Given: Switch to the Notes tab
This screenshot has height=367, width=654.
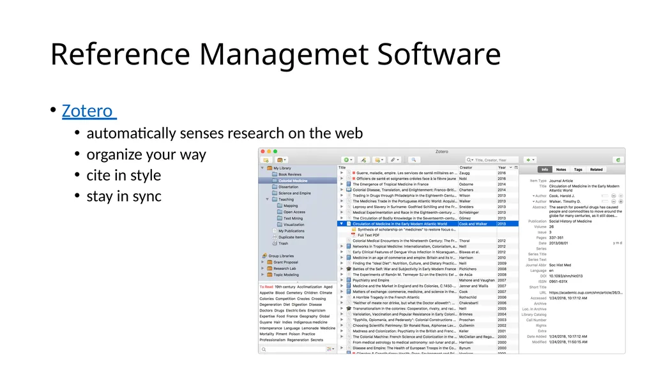Looking at the screenshot, I should [561, 170].
